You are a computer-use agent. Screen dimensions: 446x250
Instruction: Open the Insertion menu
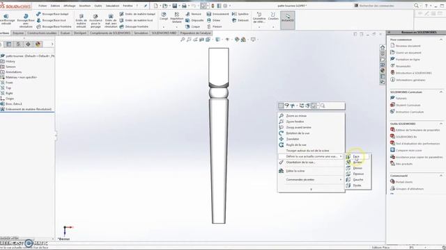tap(85, 6)
